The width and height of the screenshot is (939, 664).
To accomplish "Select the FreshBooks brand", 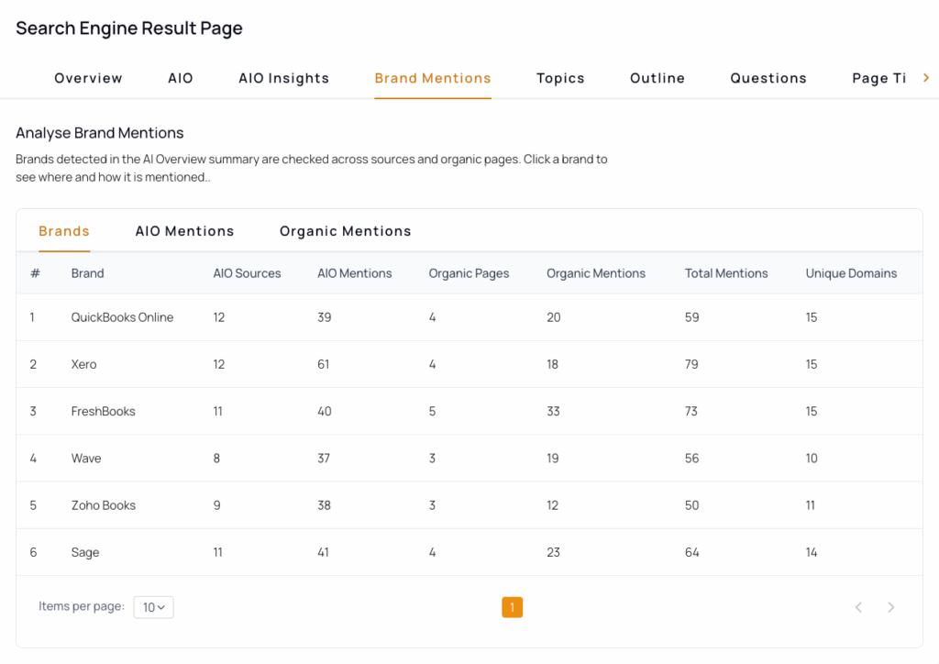I will (x=103, y=412).
